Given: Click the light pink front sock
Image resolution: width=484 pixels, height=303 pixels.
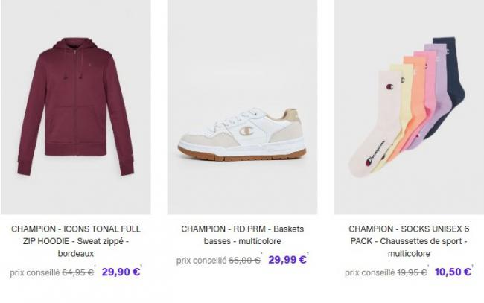Looking at the screenshot, I should [381, 119].
